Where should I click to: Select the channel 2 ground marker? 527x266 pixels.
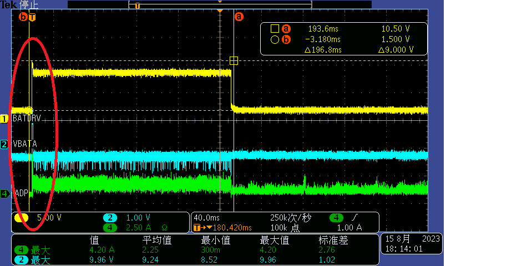pos(4,145)
